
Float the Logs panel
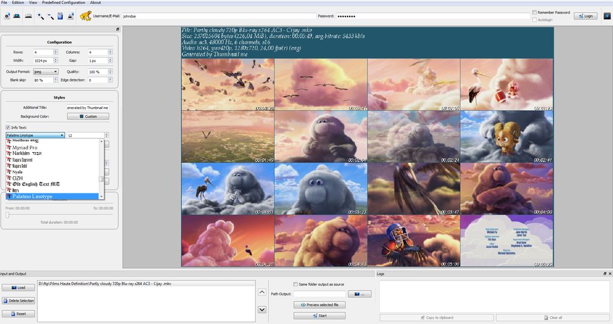pyautogui.click(x=605, y=274)
